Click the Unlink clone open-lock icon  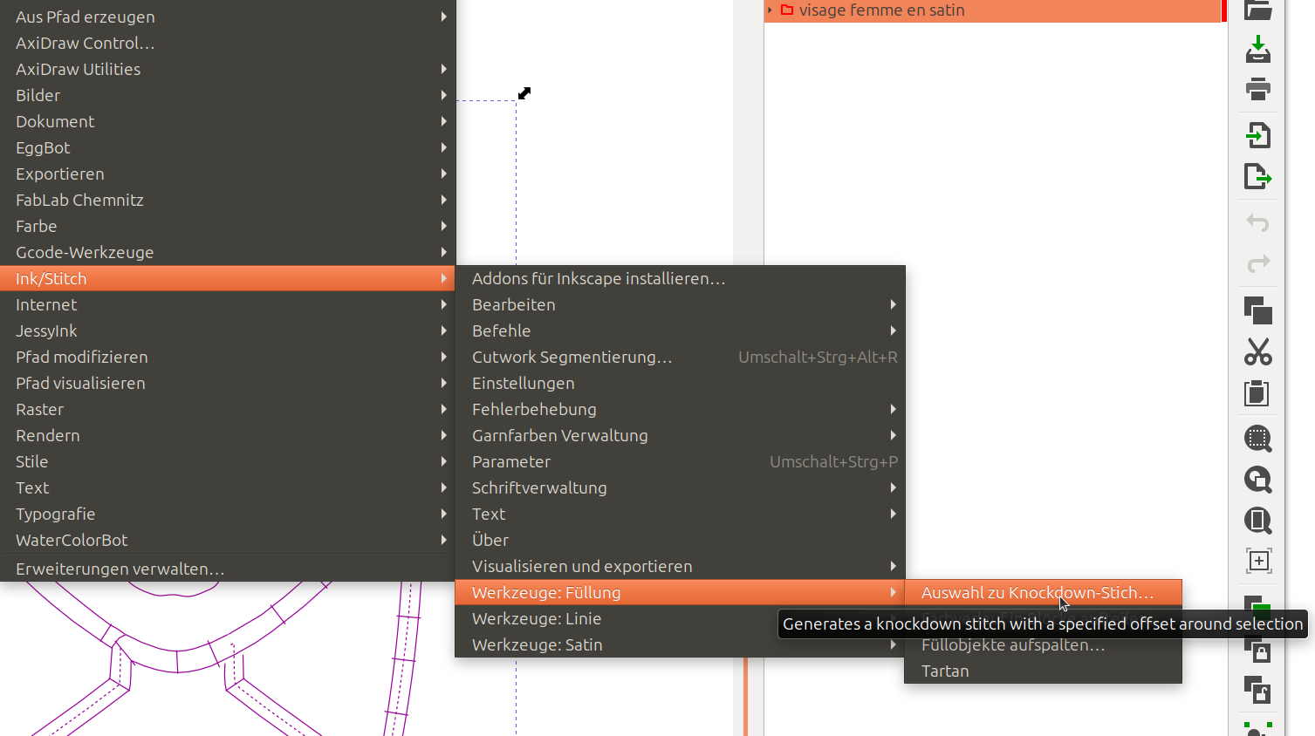[x=1257, y=690]
